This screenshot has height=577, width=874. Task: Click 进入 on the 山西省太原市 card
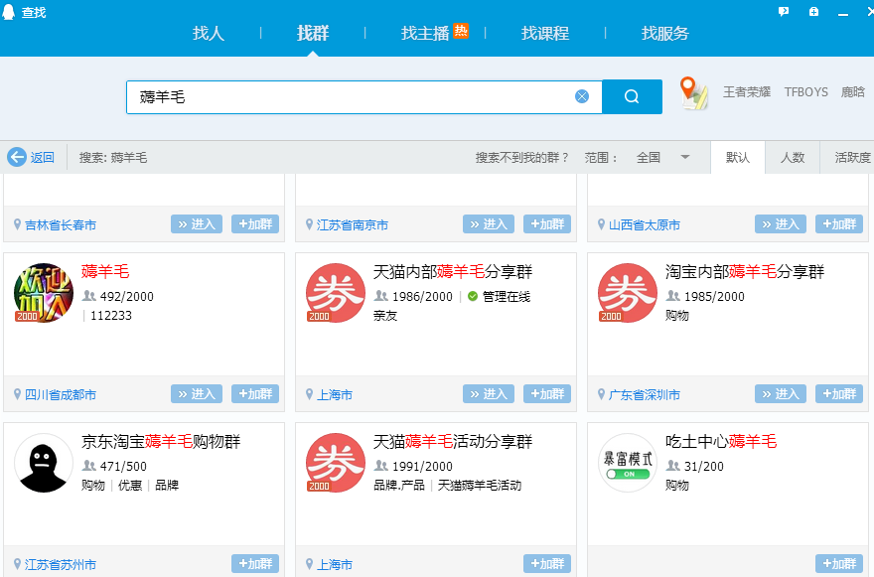[x=781, y=224]
